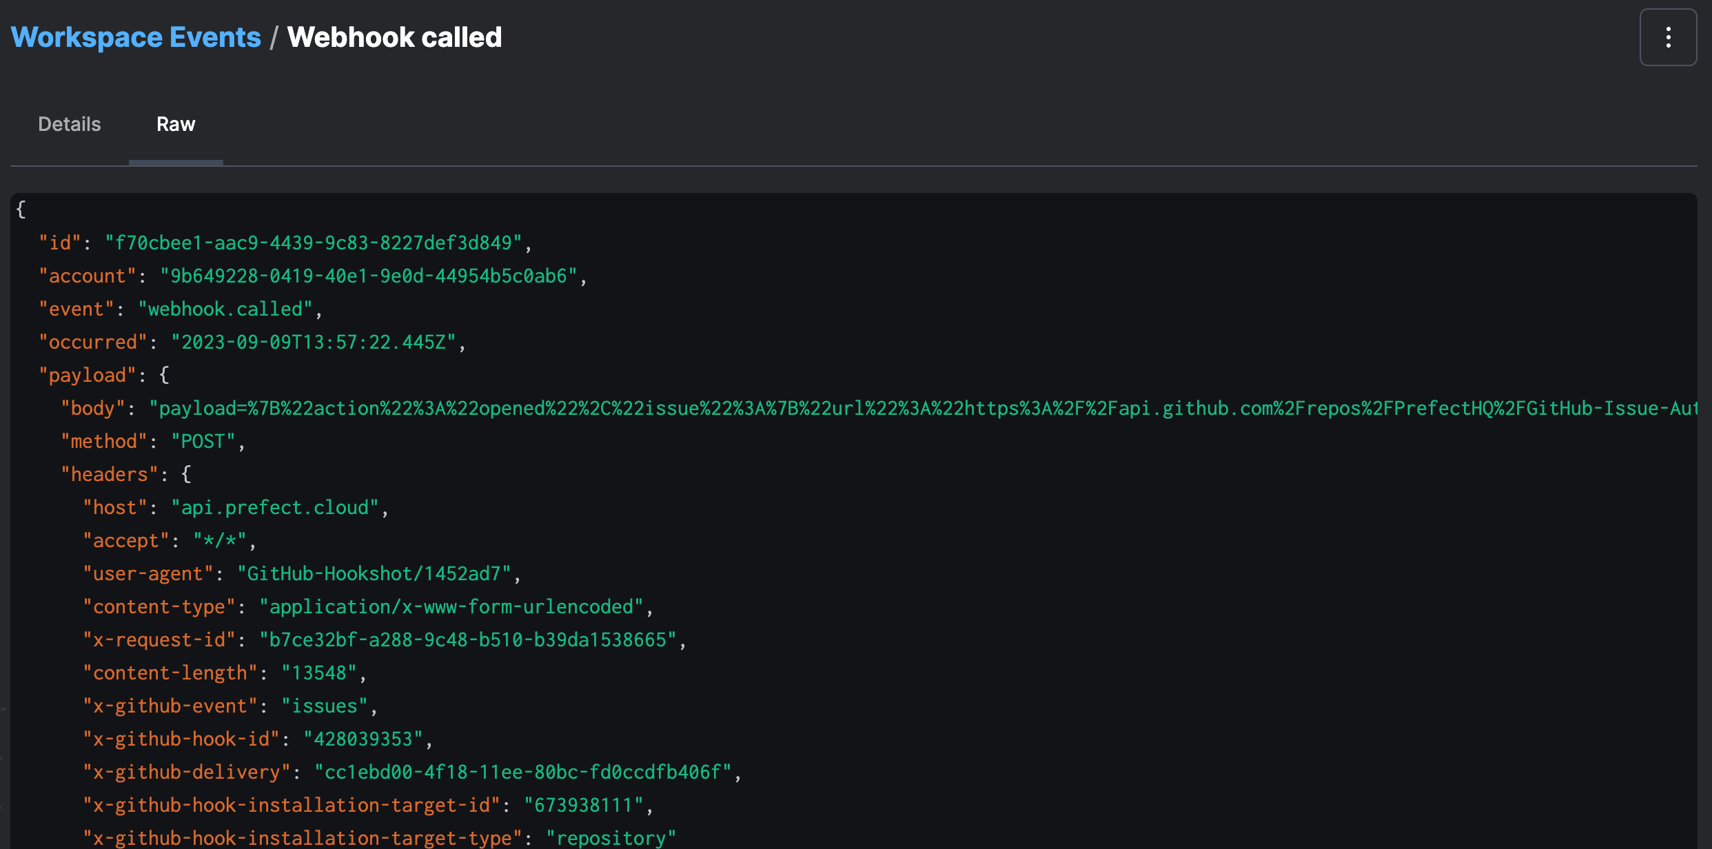Click the "account" key in JSON
Viewport: 1712px width, 849px height.
coord(88,276)
